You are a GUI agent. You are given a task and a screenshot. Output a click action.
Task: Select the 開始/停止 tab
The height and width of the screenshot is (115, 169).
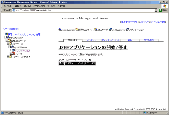73,40
